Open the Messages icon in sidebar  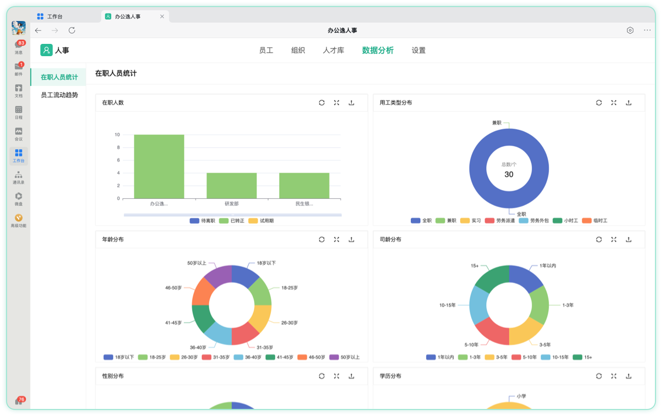pos(19,46)
